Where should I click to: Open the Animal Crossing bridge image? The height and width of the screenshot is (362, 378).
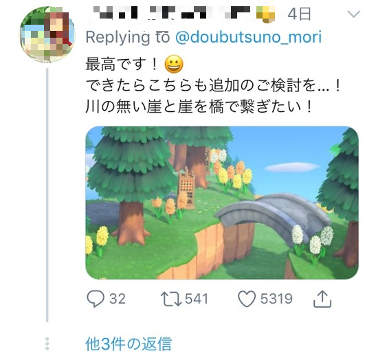click(x=222, y=203)
